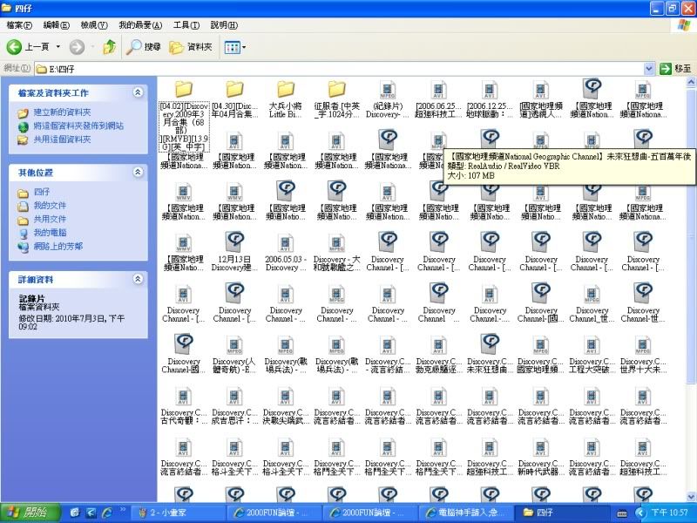Viewport: 697px width, 523px height.
Task: Click 將這個資料夾發佈到網站 link
Action: 78,126
